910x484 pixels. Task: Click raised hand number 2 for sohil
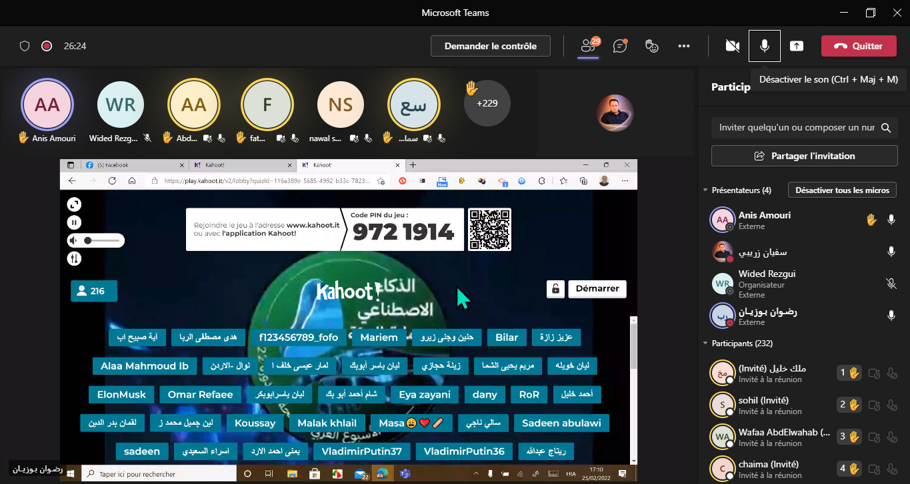[x=849, y=405]
